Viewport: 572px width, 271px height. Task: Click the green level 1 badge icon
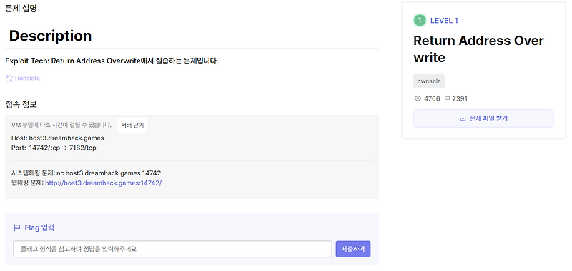[x=420, y=21]
